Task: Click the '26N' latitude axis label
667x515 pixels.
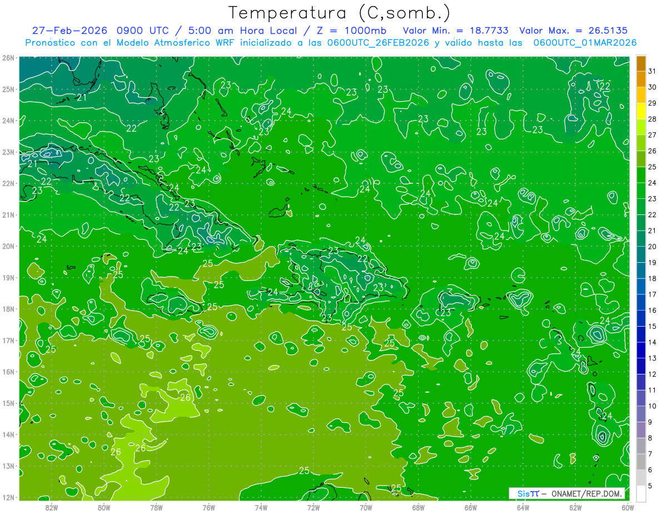Action: tap(8, 58)
